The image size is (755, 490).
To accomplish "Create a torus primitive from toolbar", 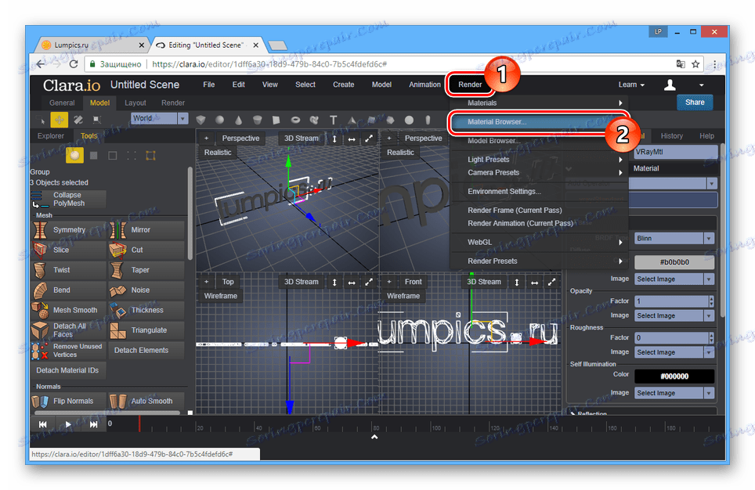I will [295, 120].
